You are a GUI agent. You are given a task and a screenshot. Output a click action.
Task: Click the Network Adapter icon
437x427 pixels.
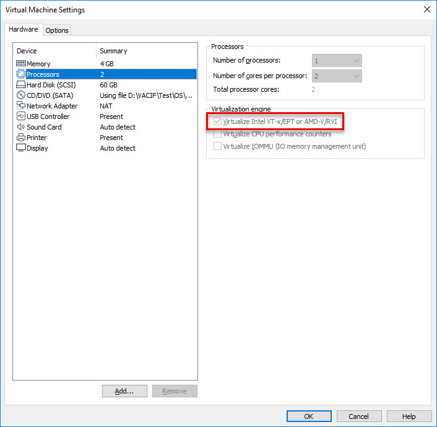click(21, 105)
